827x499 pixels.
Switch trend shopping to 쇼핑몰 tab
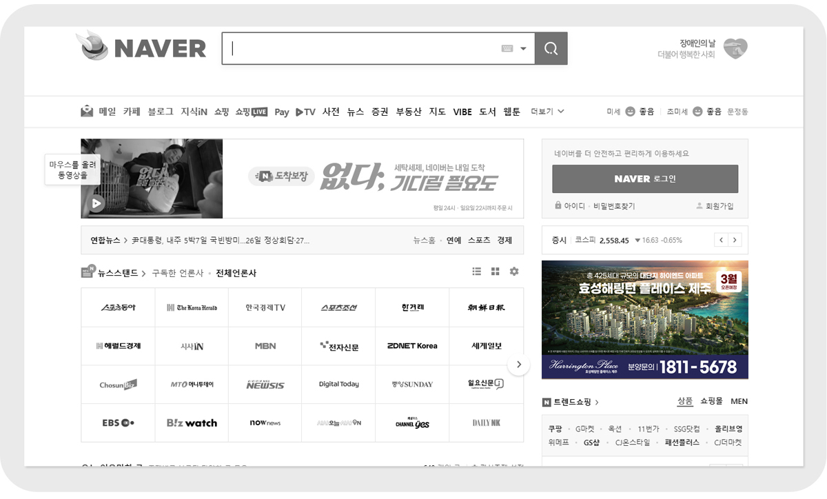[x=711, y=401]
